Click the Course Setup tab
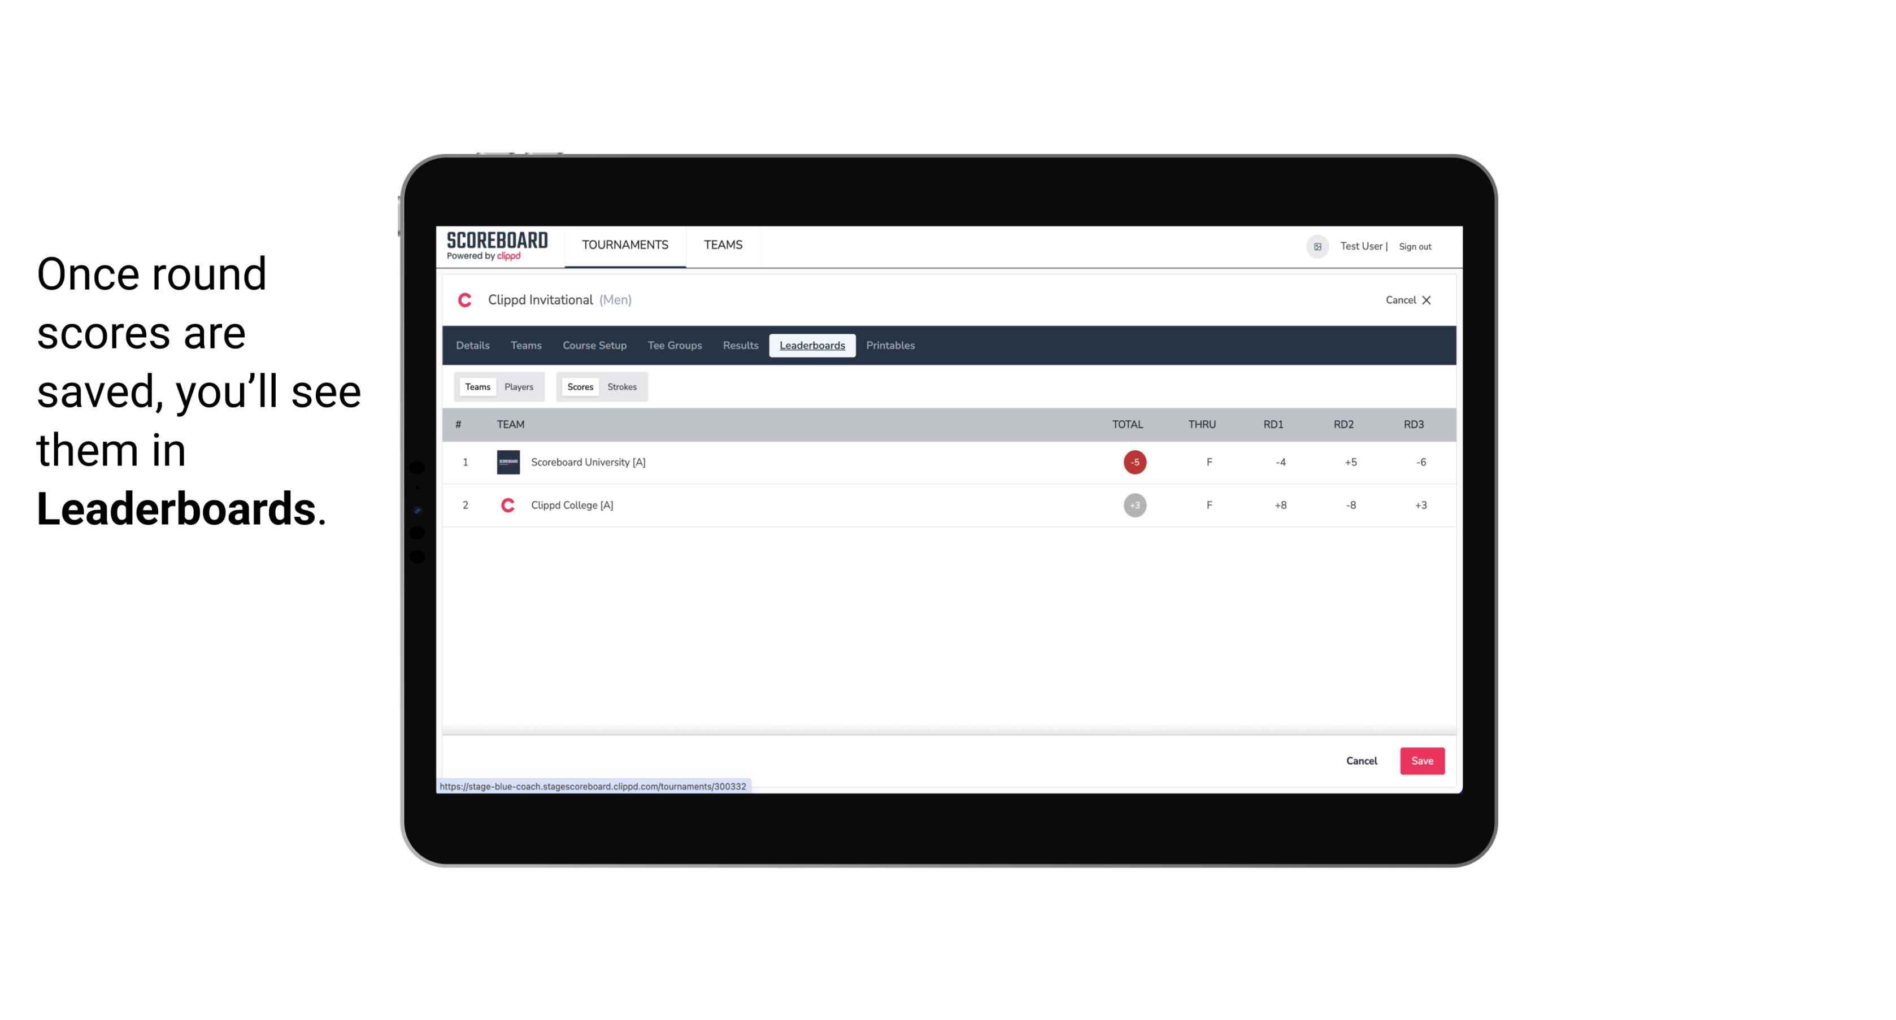The height and width of the screenshot is (1020, 1896). tap(594, 346)
